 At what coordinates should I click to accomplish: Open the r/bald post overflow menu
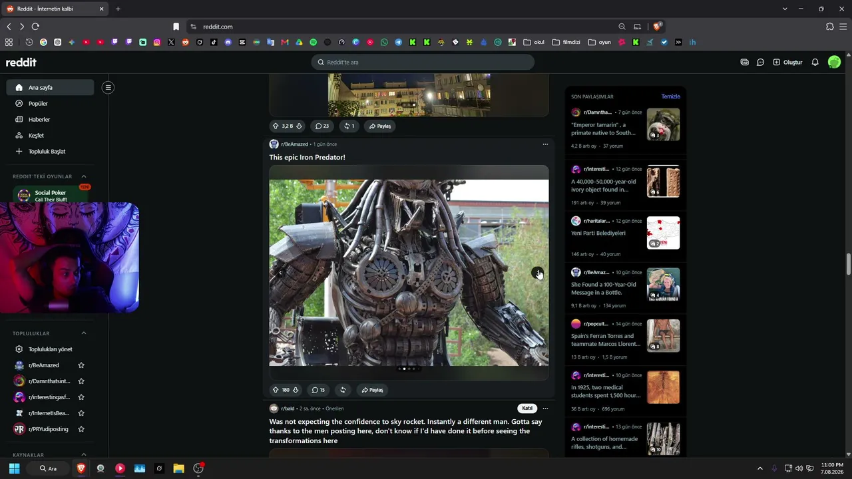(x=545, y=408)
